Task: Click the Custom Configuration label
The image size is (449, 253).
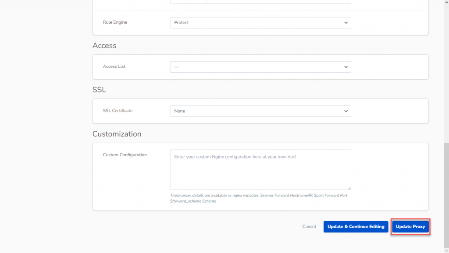Action: coord(125,155)
